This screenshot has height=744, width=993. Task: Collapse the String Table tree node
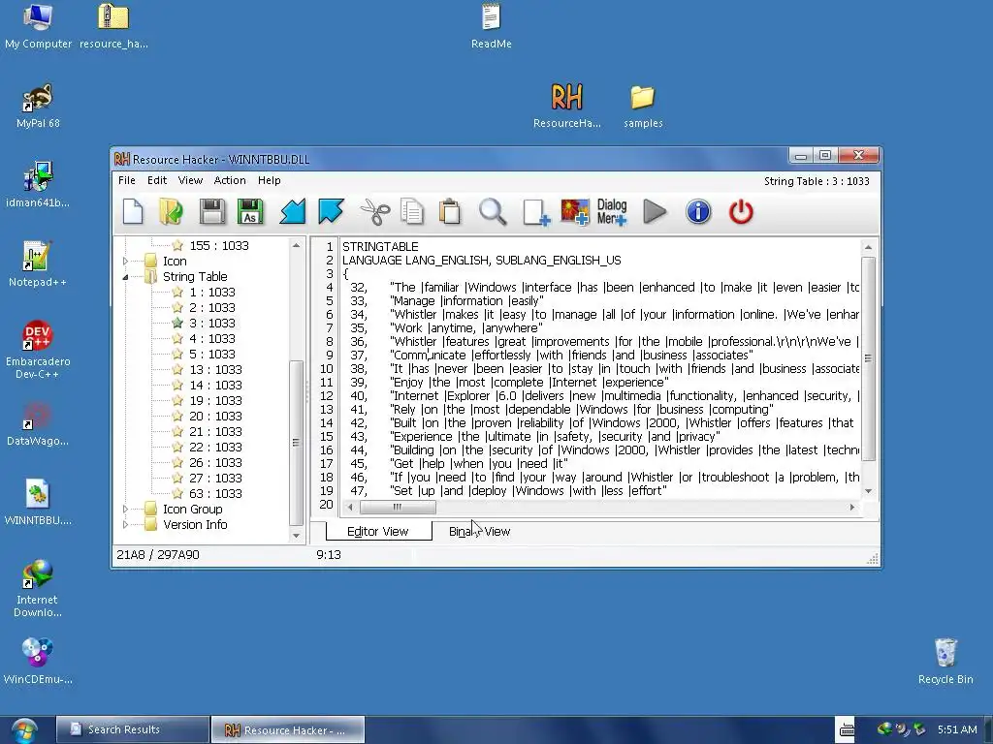click(125, 276)
